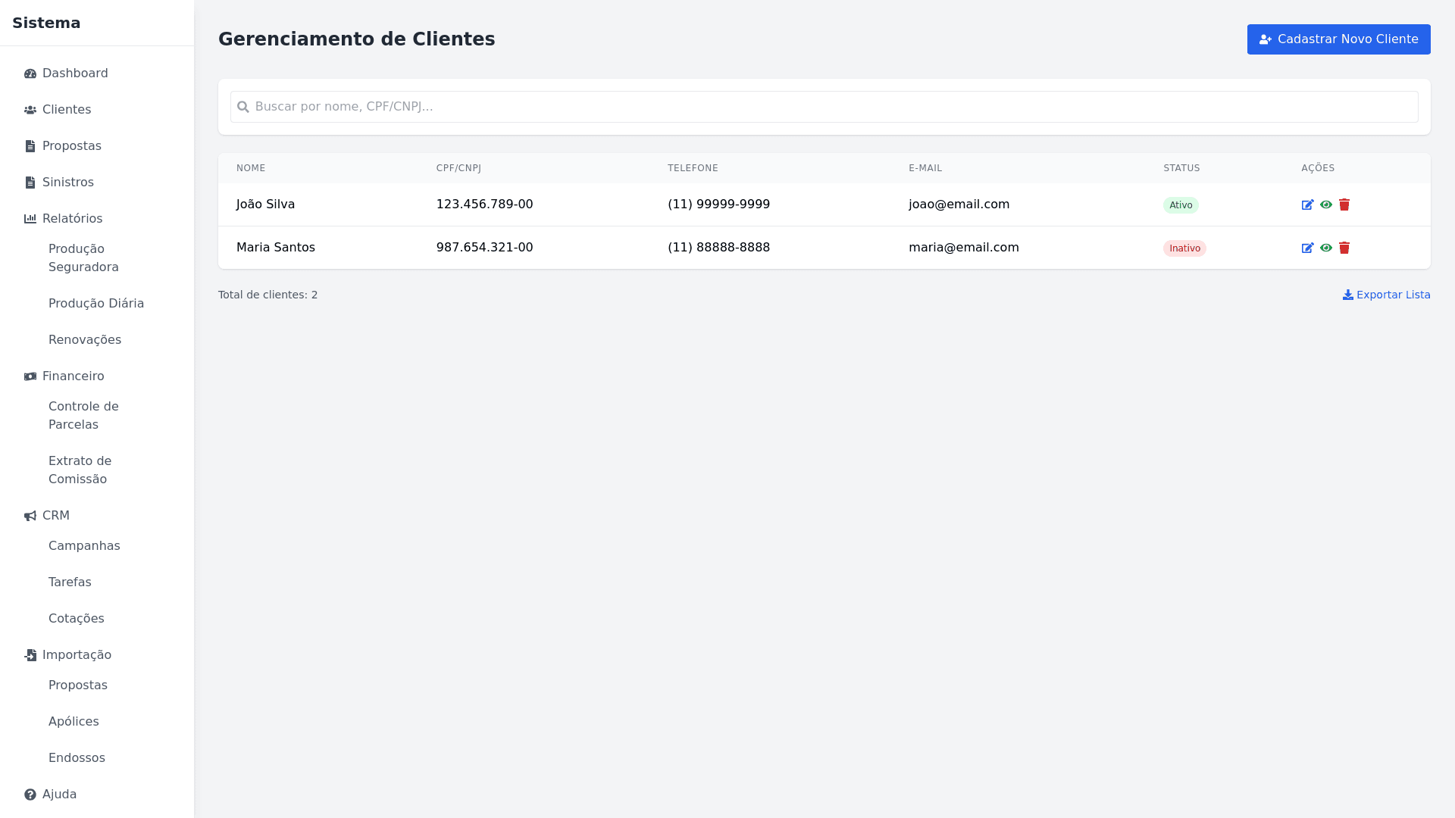Select the Financeiro money icon

click(30, 376)
